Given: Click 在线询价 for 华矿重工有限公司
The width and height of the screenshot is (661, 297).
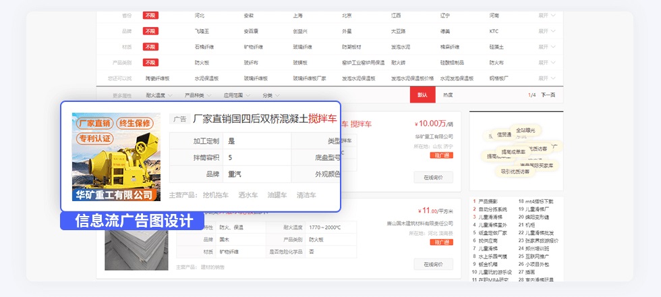Looking at the screenshot, I should click(433, 177).
